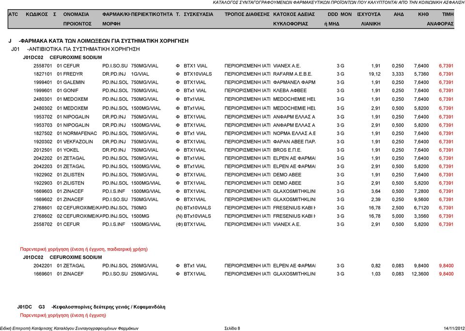Select product code 1953703

(43, 125)
